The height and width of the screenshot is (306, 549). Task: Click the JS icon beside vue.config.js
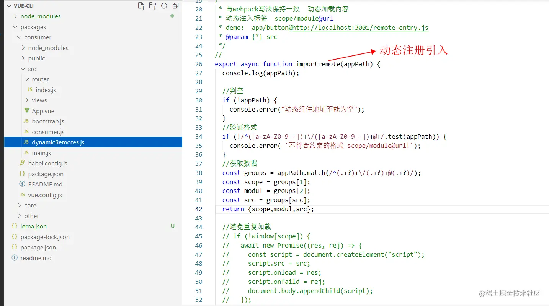tap(22, 195)
